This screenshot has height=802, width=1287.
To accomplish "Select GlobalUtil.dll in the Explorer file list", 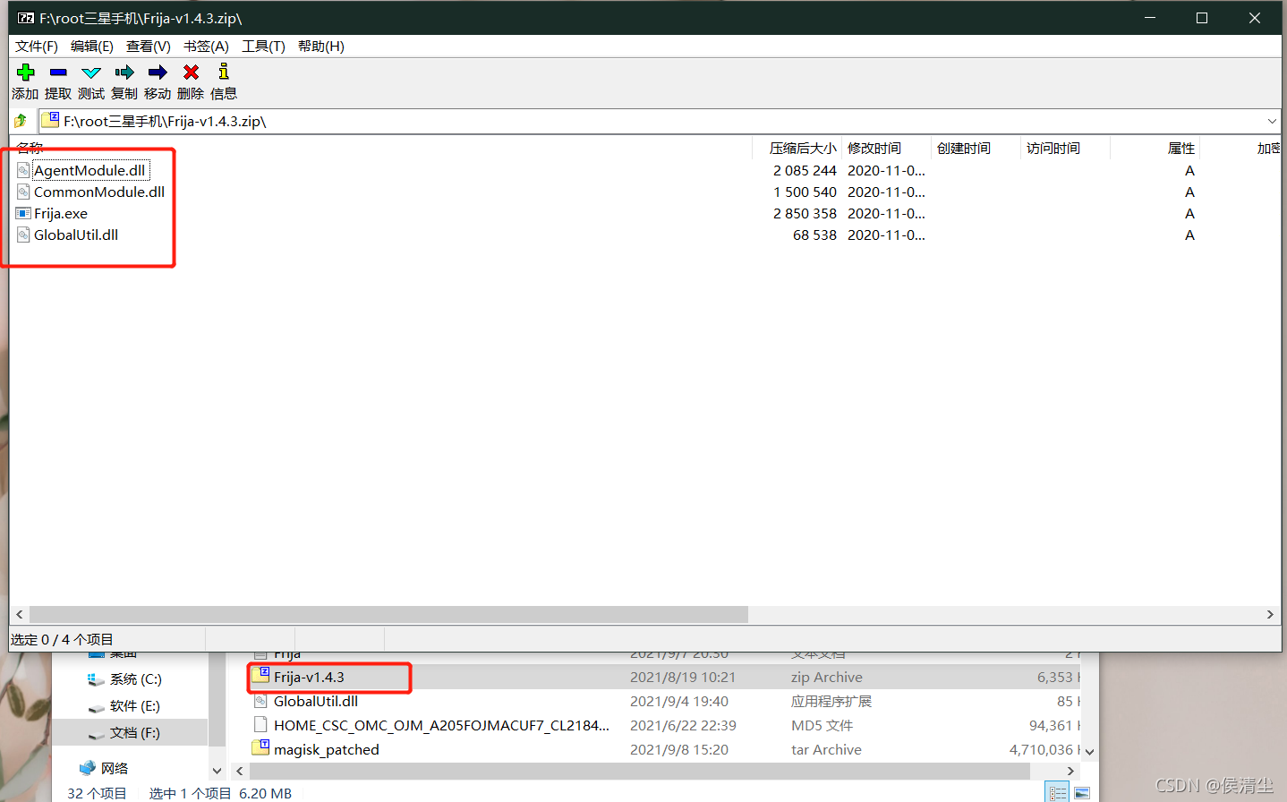I will [316, 701].
